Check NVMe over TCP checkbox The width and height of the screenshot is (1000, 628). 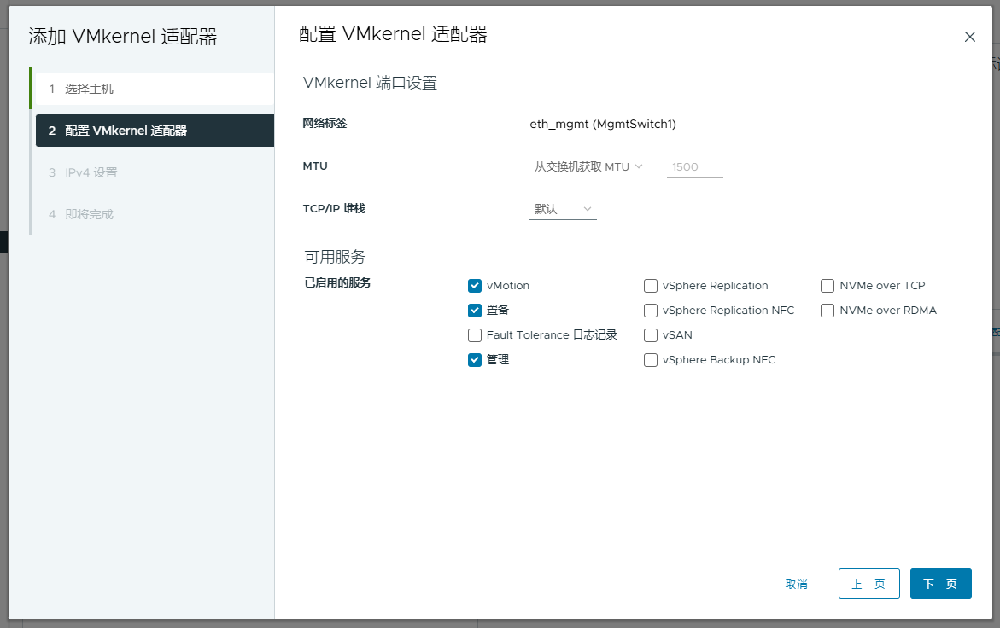pos(827,285)
